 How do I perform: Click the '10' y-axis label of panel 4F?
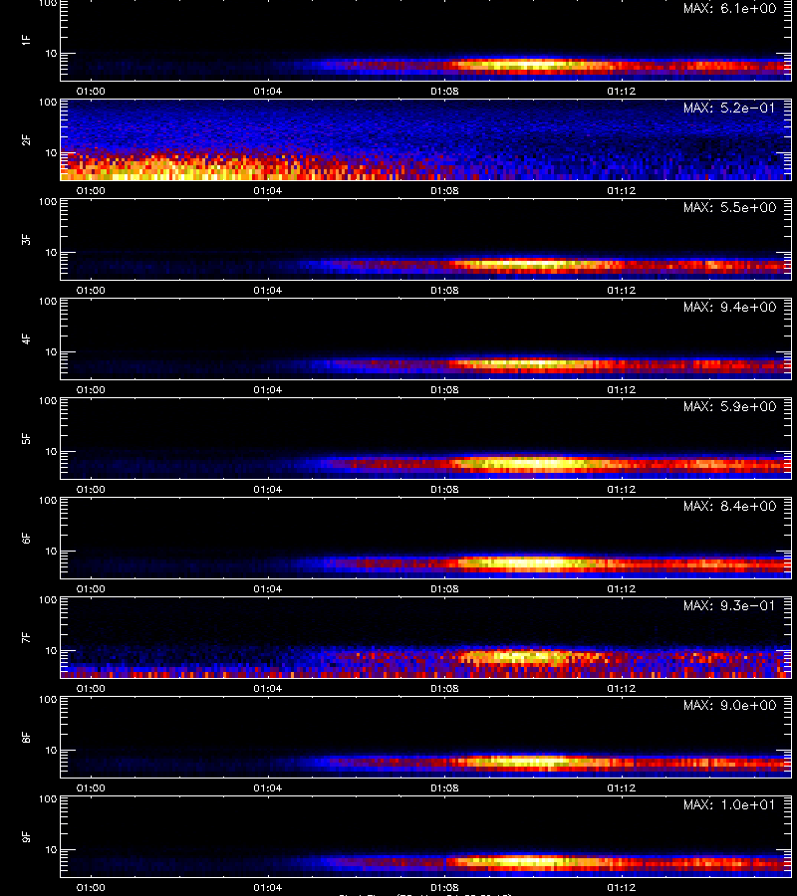(51, 352)
